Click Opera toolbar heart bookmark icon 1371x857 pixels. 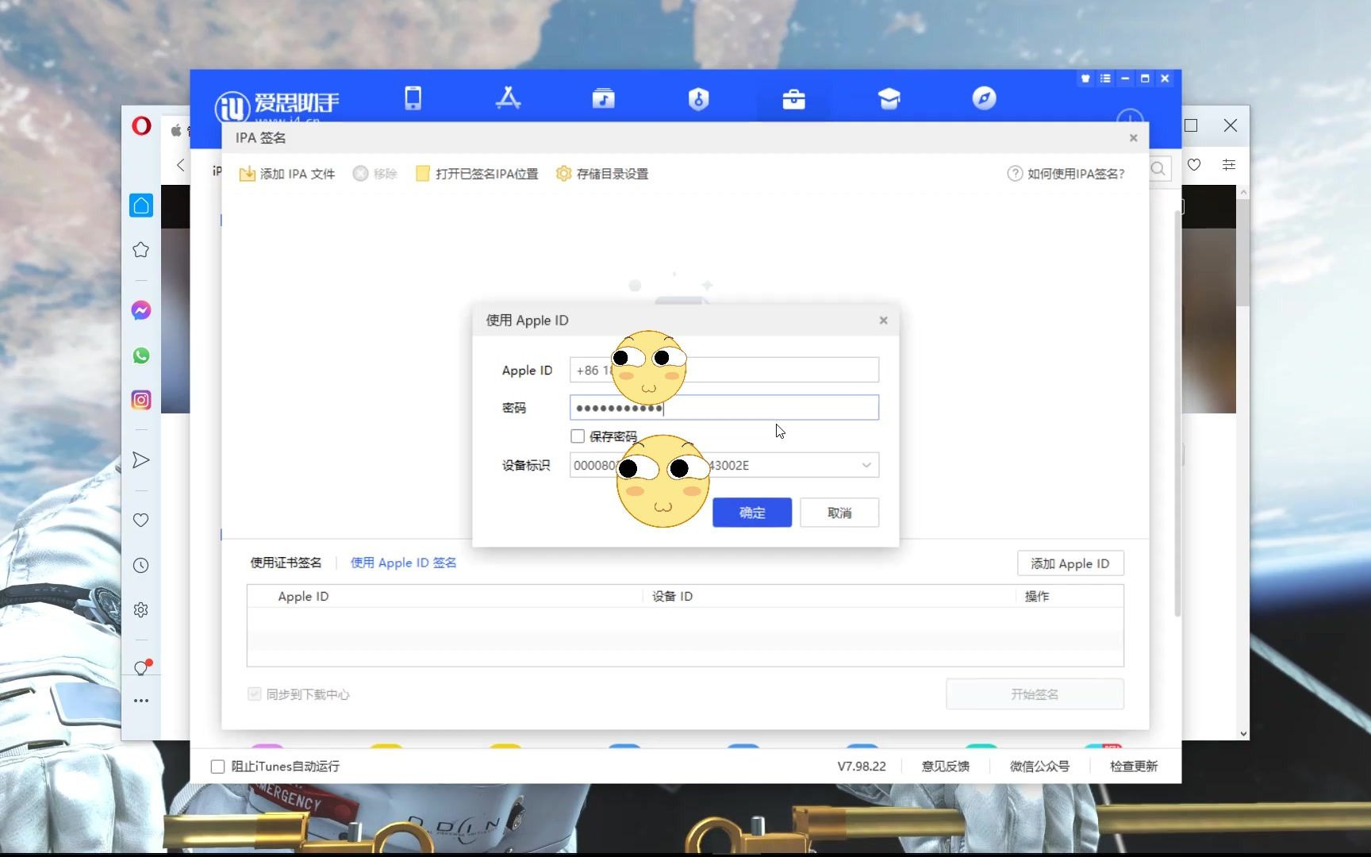(x=1194, y=165)
